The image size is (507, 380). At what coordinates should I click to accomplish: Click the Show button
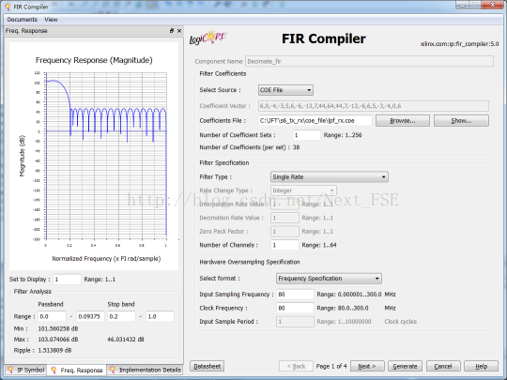[x=461, y=120]
